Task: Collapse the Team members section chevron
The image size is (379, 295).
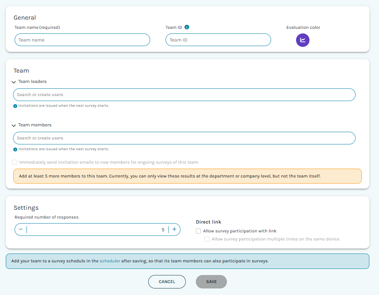Action: point(14,125)
